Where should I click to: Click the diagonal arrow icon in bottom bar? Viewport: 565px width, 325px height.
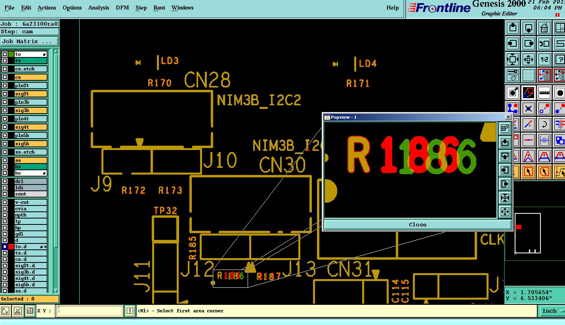coord(6,311)
